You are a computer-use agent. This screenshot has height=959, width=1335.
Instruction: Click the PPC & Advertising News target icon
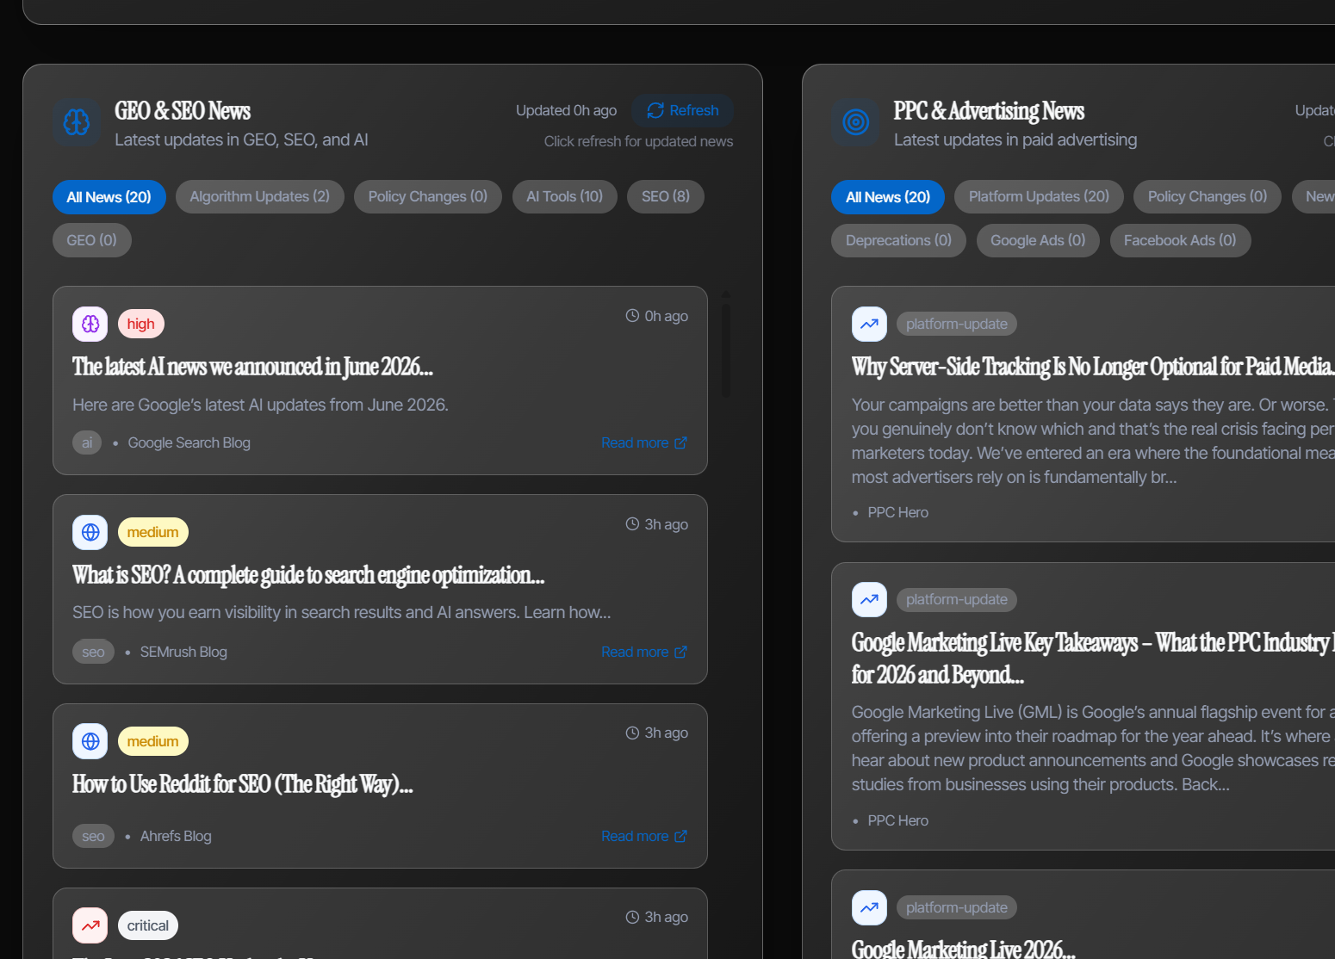coord(855,122)
